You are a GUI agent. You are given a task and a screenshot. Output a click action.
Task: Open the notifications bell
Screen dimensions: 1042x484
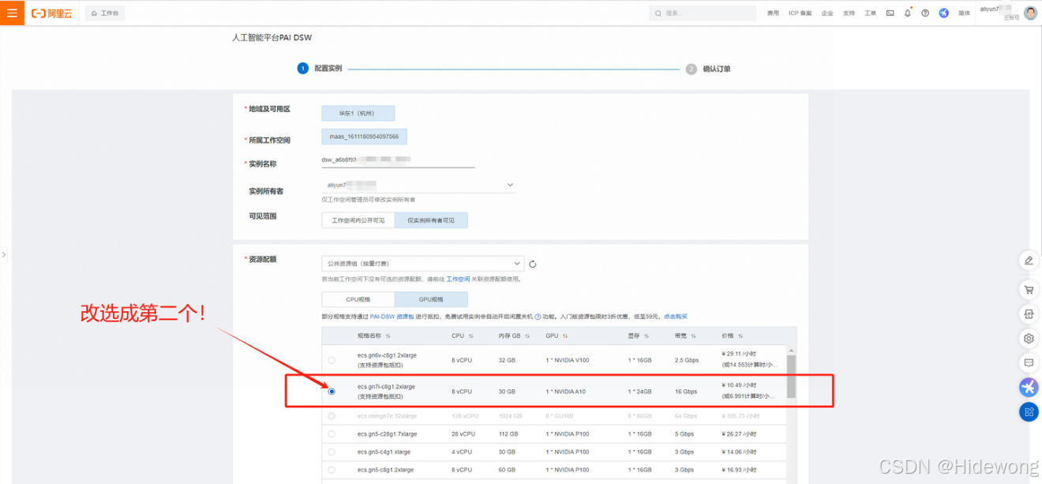click(x=907, y=13)
